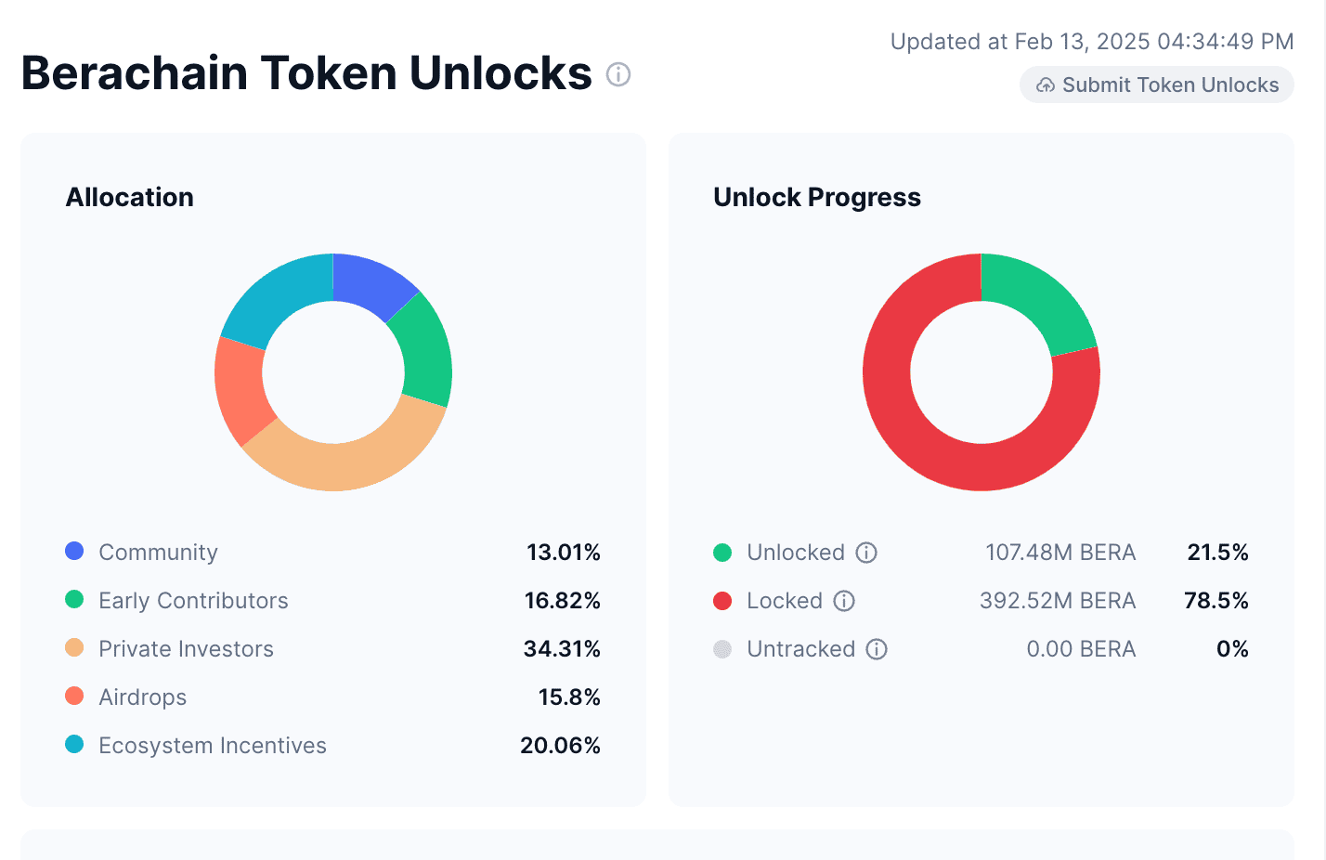Select the Unlock Progress panel heading

click(x=816, y=197)
